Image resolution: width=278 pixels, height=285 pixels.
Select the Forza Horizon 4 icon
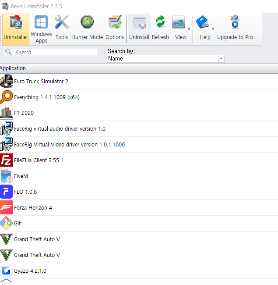(x=7, y=207)
